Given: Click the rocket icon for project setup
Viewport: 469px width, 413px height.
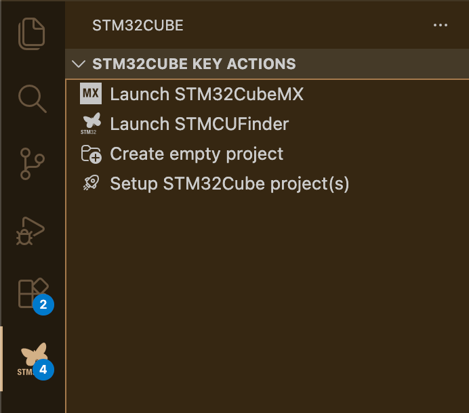Looking at the screenshot, I should click(91, 183).
